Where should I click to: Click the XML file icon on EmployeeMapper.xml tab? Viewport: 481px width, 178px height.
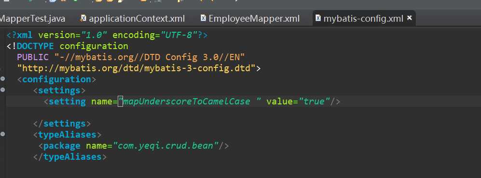203,18
